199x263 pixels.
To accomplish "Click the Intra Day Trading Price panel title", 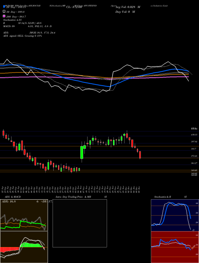I will click(x=81, y=197).
